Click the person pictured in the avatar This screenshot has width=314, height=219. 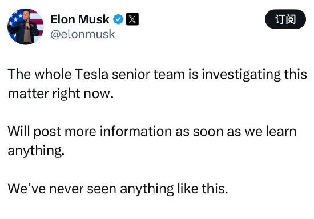click(x=26, y=28)
